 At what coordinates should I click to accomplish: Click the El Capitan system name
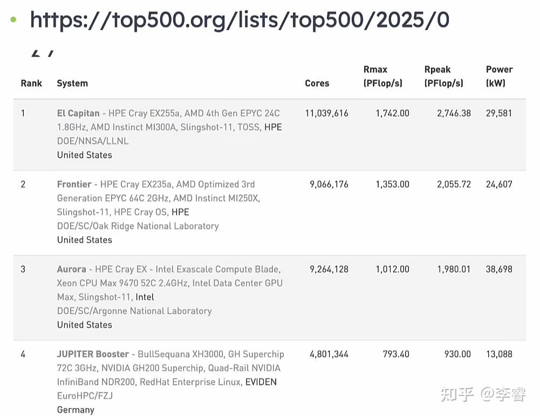(x=78, y=113)
